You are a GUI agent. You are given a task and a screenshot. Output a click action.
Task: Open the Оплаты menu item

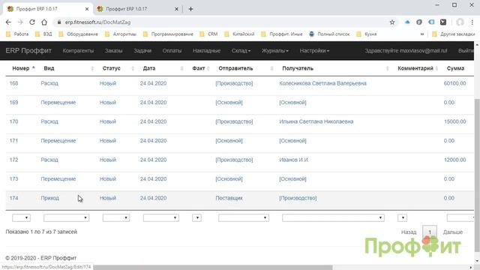(x=172, y=51)
